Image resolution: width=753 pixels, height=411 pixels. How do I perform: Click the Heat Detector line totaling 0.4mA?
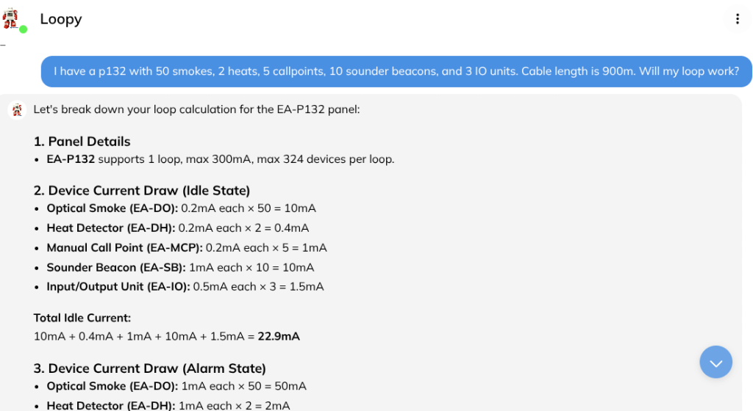[x=177, y=228]
